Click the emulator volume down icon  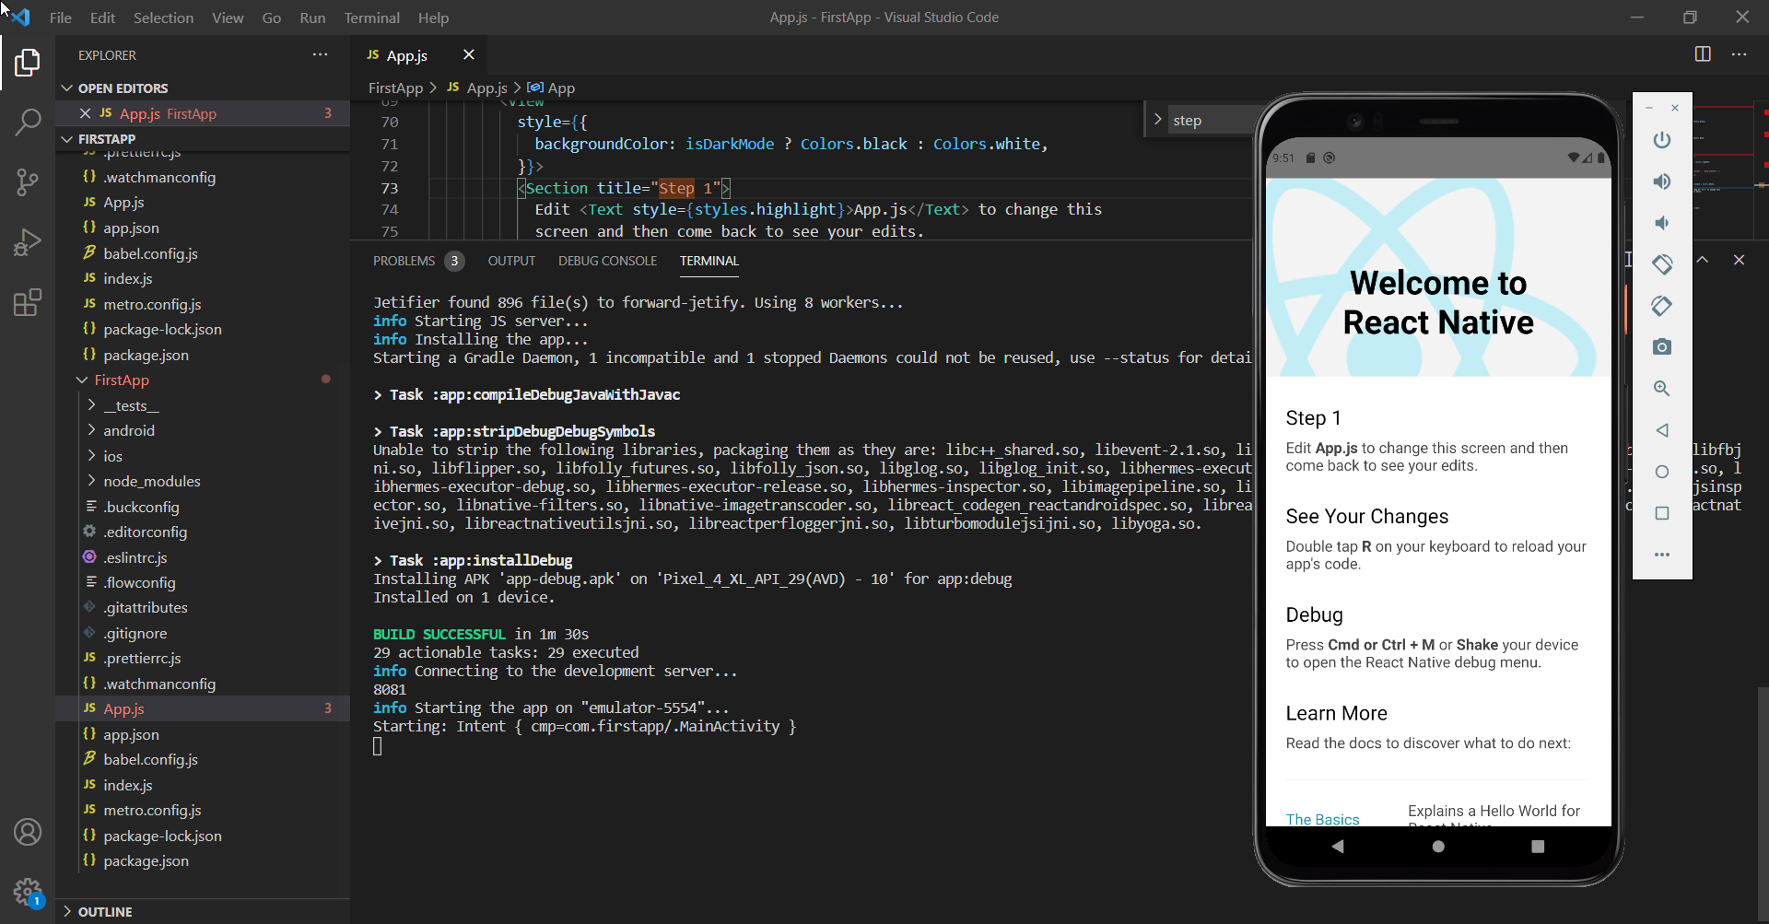click(1661, 223)
